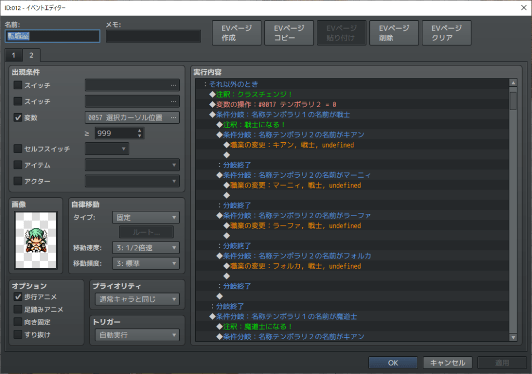Click the EVページコピー button
Viewport: 532px width, 374px height.
click(x=289, y=33)
